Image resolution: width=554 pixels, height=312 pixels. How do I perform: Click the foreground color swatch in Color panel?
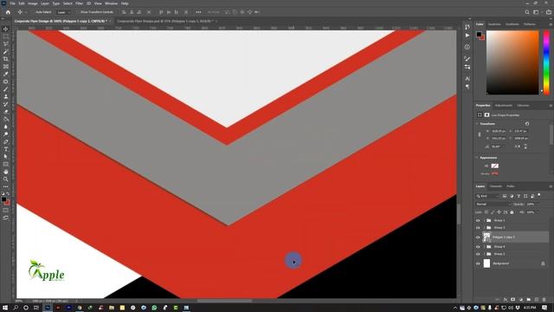pyautogui.click(x=479, y=35)
